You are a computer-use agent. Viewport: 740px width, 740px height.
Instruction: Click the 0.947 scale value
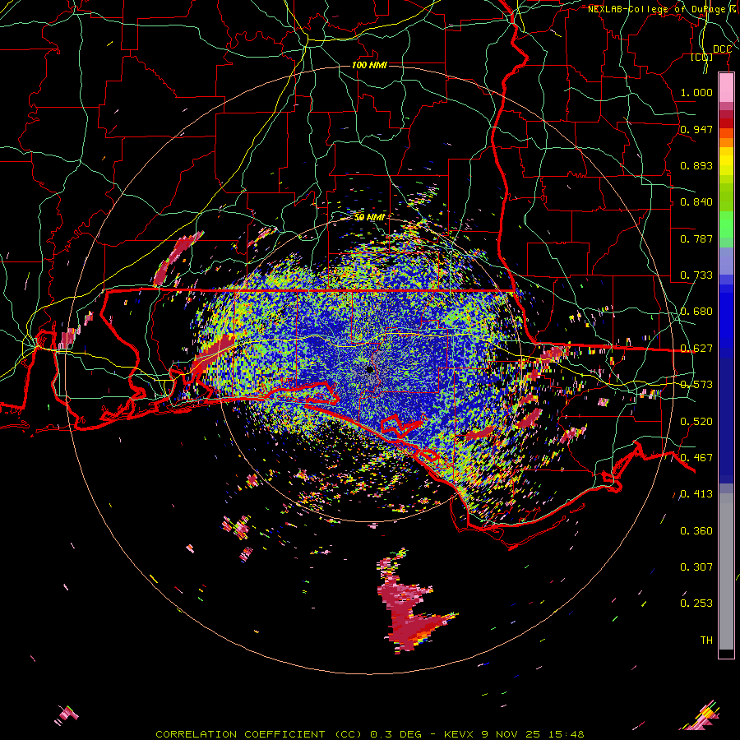click(x=696, y=129)
